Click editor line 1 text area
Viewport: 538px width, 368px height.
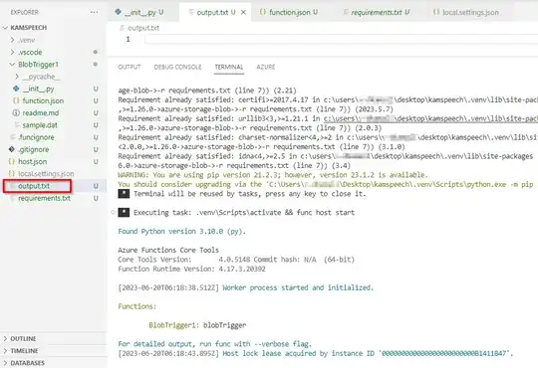tap(341, 40)
